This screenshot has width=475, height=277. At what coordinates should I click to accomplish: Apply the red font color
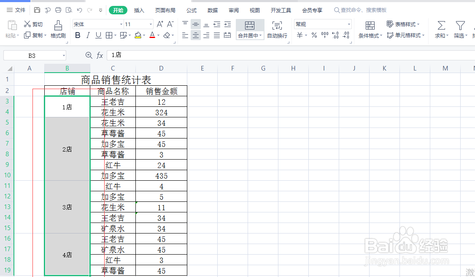[x=152, y=35]
